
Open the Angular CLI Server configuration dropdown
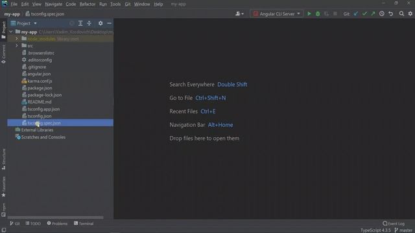[x=276, y=14]
